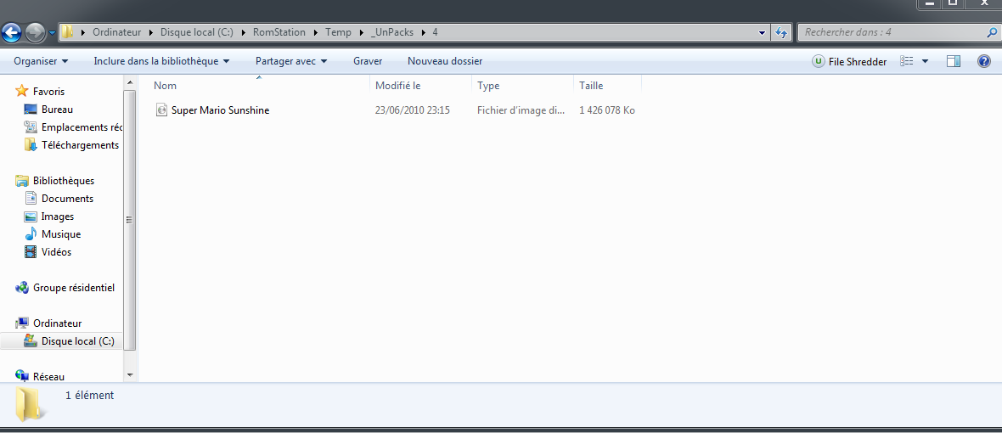Image resolution: width=1002 pixels, height=433 pixels.
Task: Select Téléchargements in the Favoris list
Action: click(80, 145)
